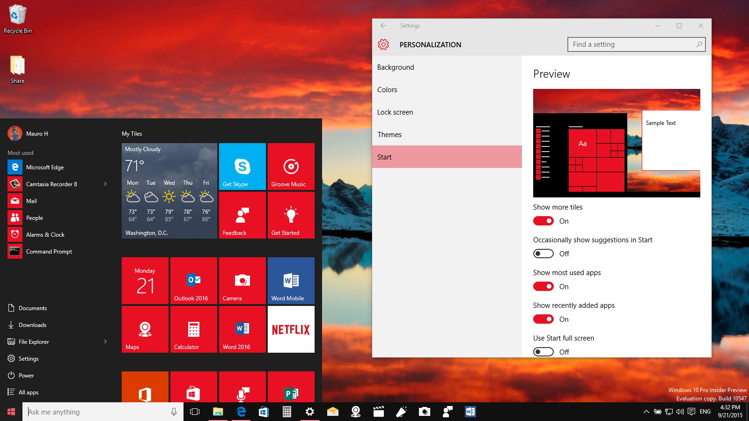Screen dimensions: 749x421
Task: Open Command Prompt from Most used
Action: click(49, 251)
